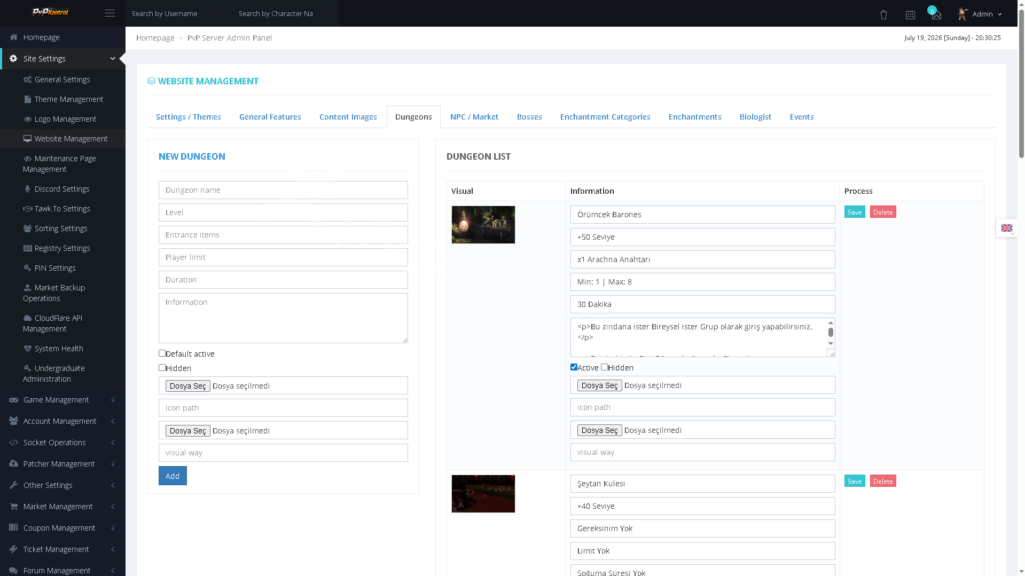Click the PIN Settings key icon
The height and width of the screenshot is (576, 1025).
[x=28, y=268]
